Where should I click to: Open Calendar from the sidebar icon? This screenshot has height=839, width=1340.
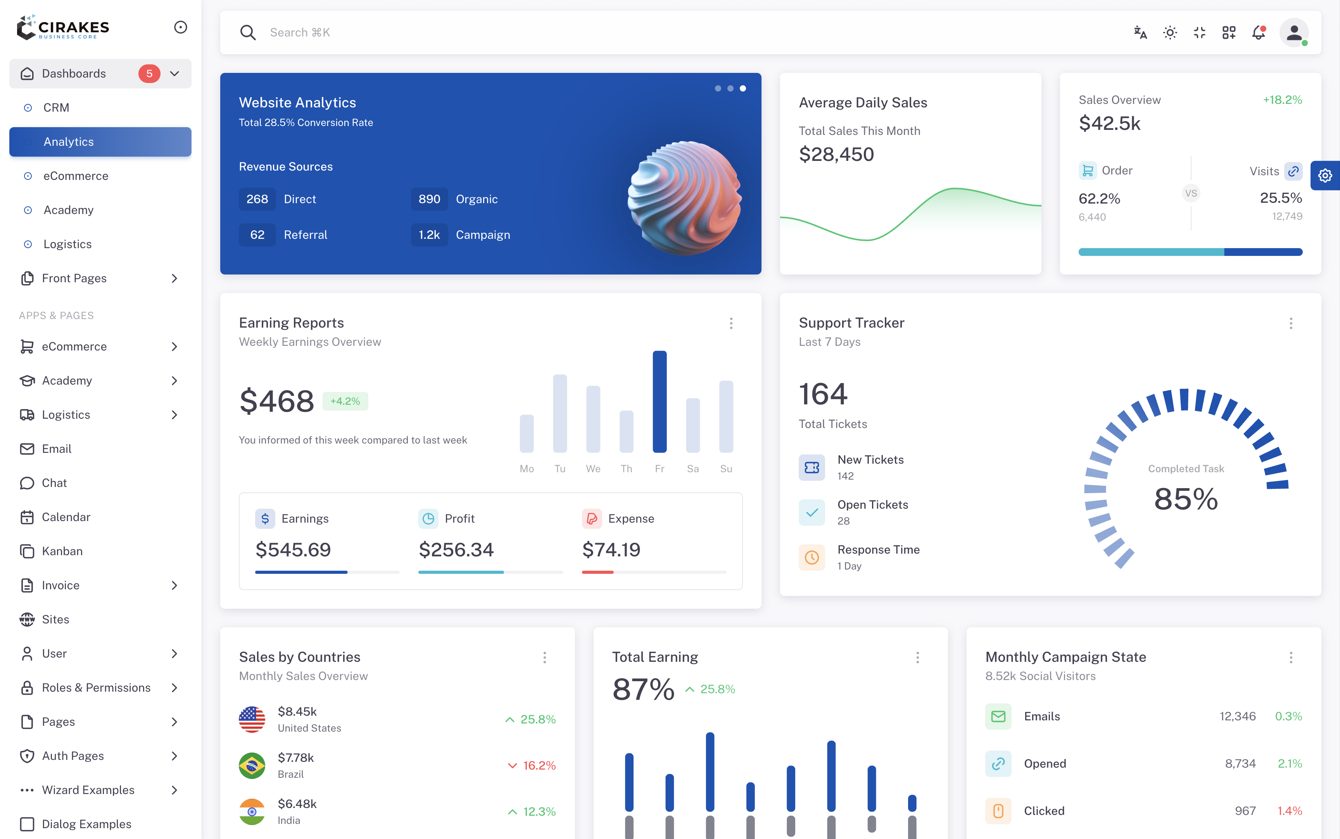click(28, 516)
